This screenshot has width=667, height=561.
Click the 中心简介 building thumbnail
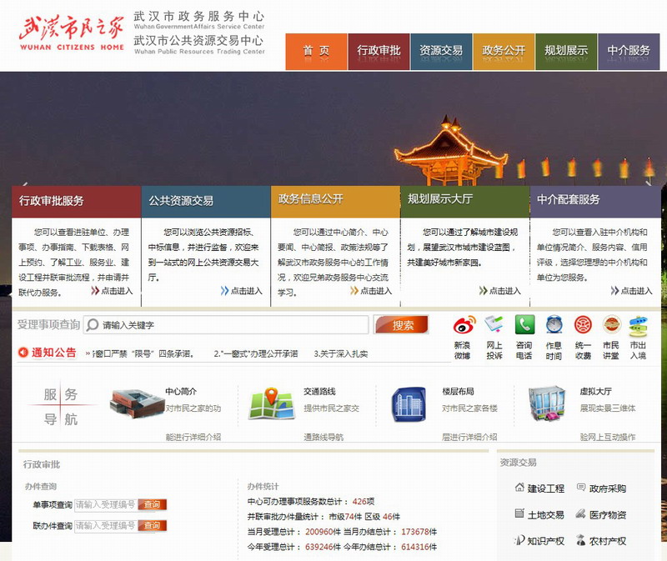click(x=132, y=403)
